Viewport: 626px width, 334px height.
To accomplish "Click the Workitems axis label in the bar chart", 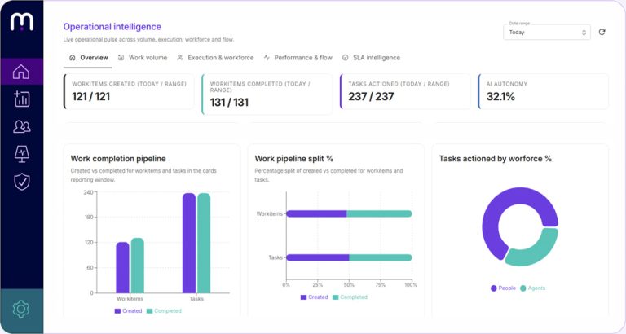I will (130, 299).
